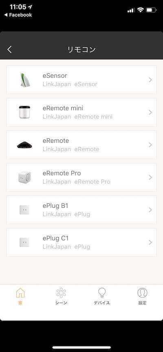
Task: Expand eRemote Pro row chevron
Action: [150, 177]
